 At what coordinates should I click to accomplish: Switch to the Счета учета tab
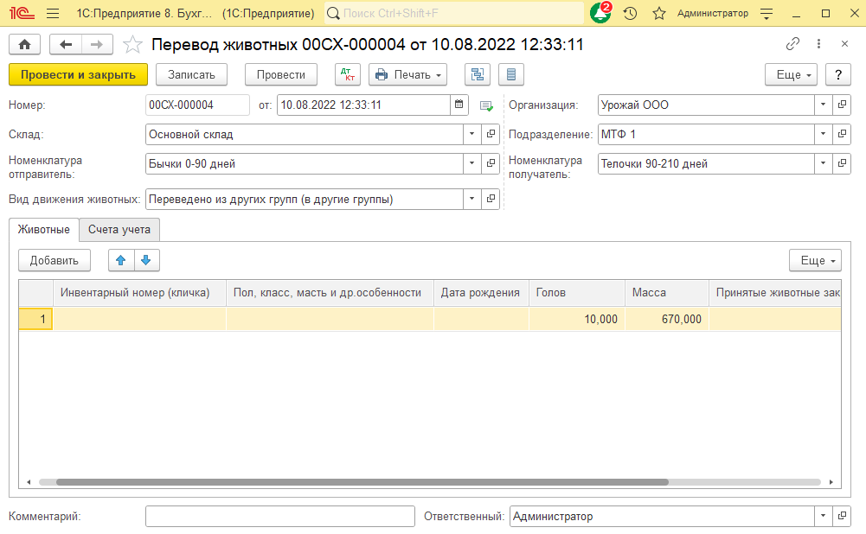119,229
